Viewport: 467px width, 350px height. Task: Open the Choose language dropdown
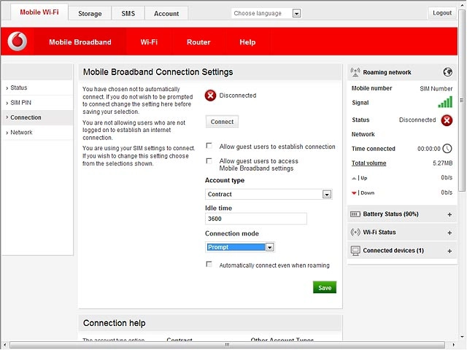coord(296,13)
